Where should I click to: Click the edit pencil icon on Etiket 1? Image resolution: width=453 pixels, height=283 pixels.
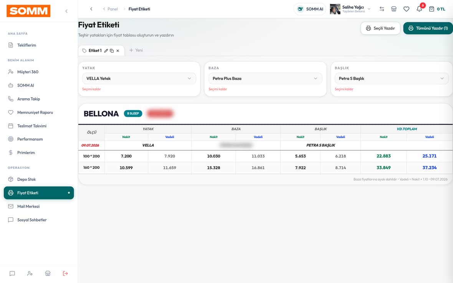point(106,51)
